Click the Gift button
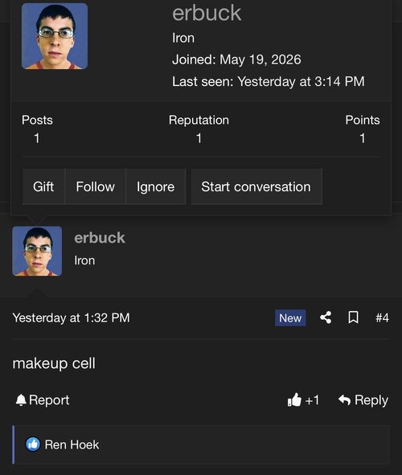This screenshot has width=402, height=475. coord(43,186)
